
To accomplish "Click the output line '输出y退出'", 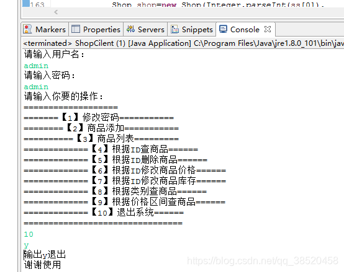I will [x=45, y=255].
